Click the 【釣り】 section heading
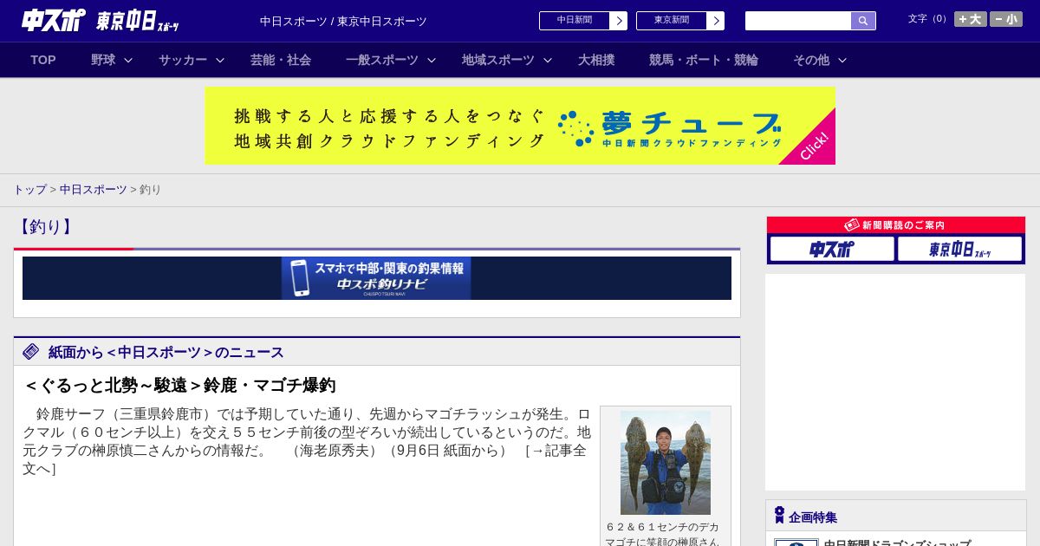Image resolution: width=1040 pixels, height=546 pixels. pyautogui.click(x=46, y=227)
